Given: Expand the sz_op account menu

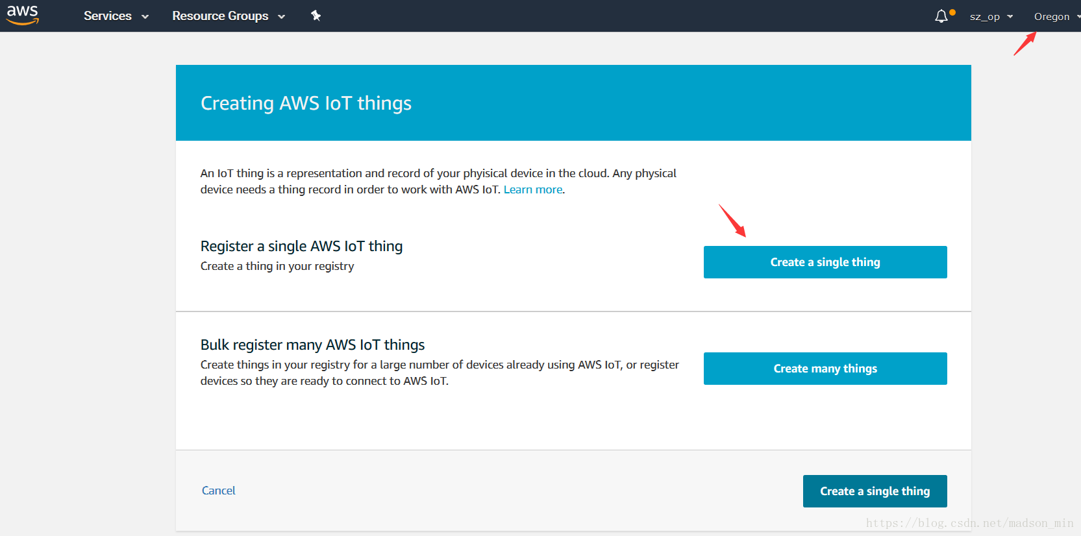Looking at the screenshot, I should click(x=991, y=17).
